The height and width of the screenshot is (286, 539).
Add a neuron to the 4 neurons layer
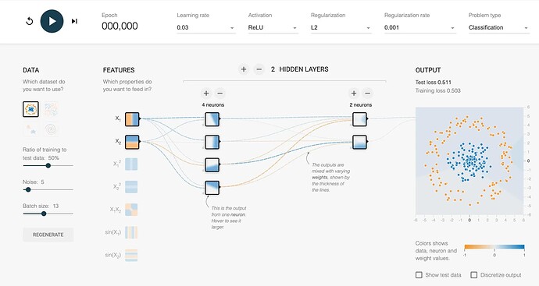click(x=206, y=94)
